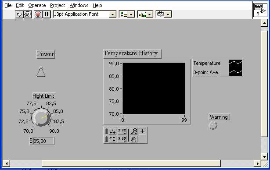Select the graph zoom tool
The image size is (270, 170).
coord(134,131)
